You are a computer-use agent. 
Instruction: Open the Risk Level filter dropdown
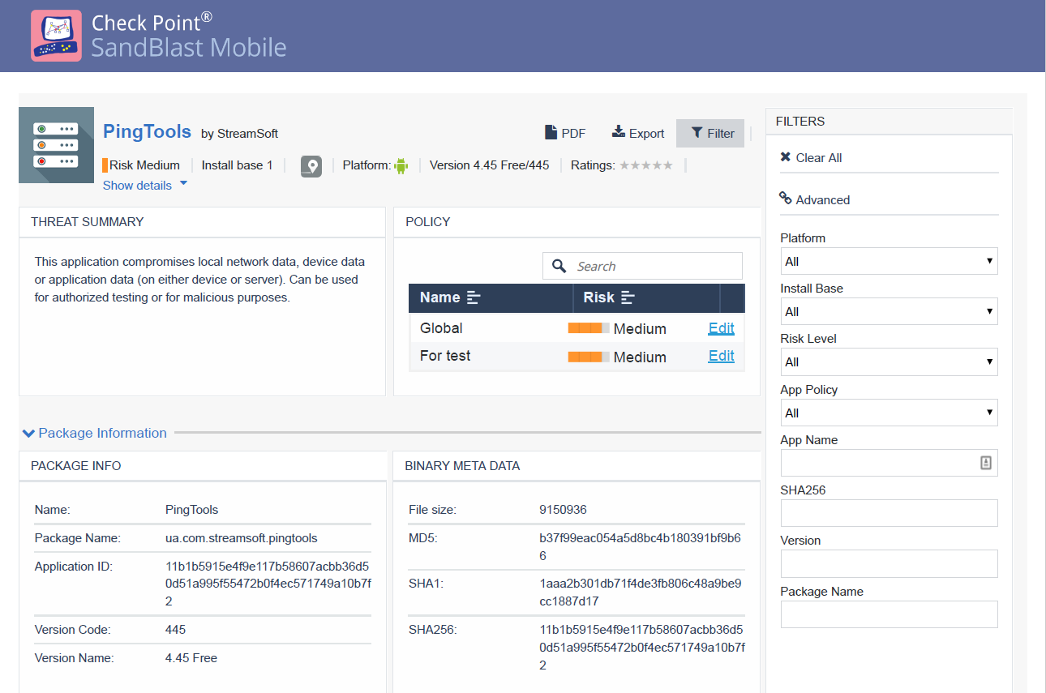[x=889, y=361]
